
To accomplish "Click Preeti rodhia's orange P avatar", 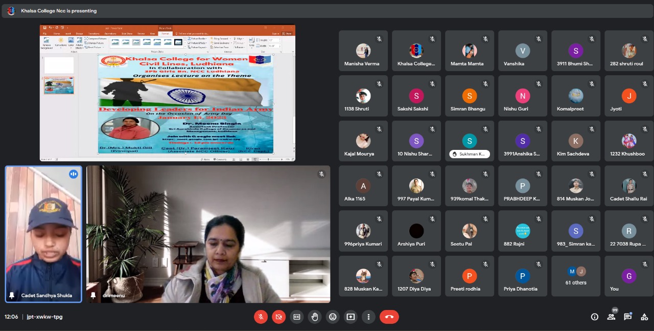I will coord(469,277).
